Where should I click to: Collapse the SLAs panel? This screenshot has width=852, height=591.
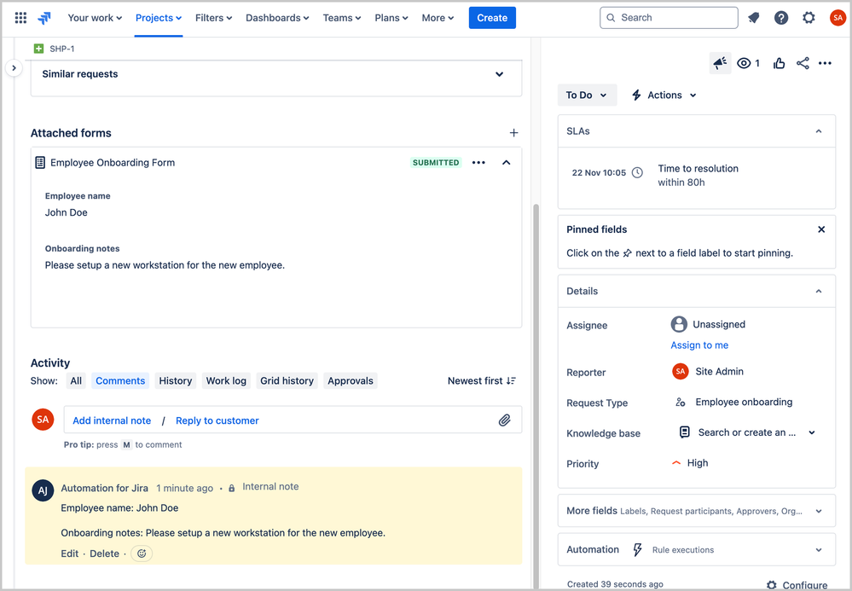point(818,131)
